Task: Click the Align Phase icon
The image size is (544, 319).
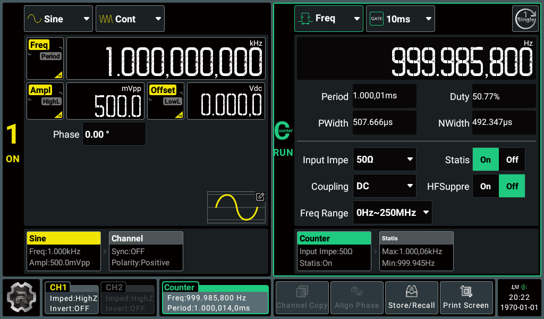Action: tap(356, 297)
